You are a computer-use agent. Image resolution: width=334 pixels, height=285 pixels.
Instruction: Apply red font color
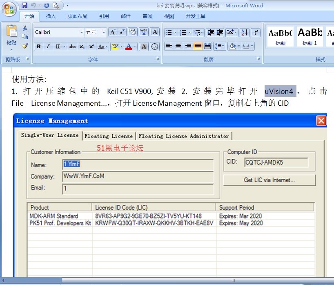pyautogui.click(x=129, y=47)
